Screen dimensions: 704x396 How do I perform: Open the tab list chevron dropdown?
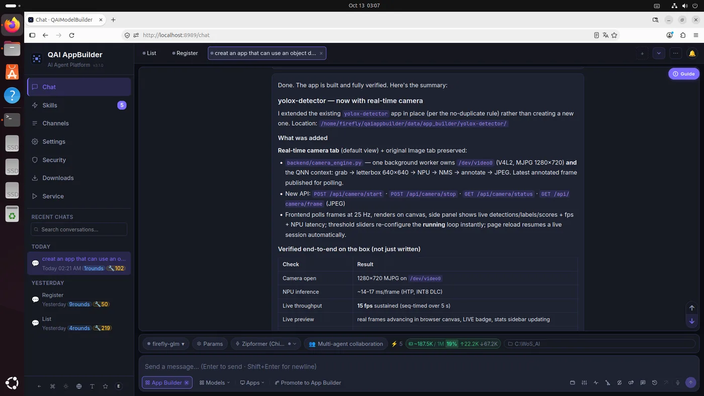tap(659, 53)
